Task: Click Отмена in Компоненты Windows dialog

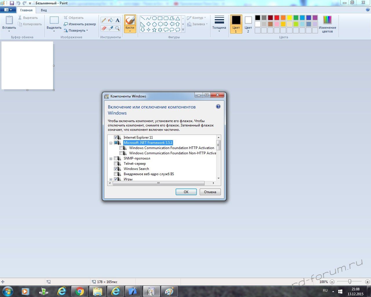Action: pos(210,192)
